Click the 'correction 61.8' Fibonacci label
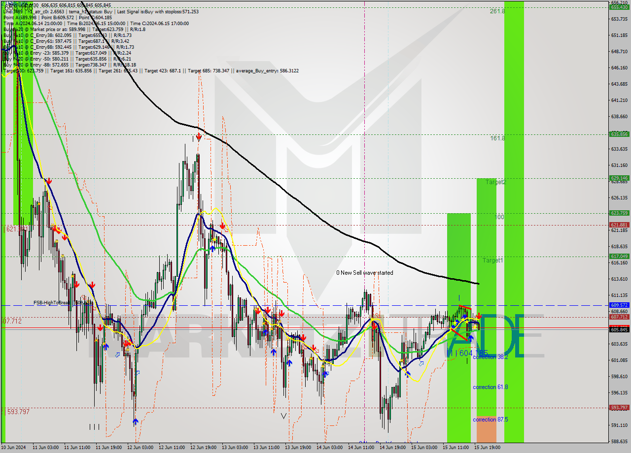 point(490,387)
